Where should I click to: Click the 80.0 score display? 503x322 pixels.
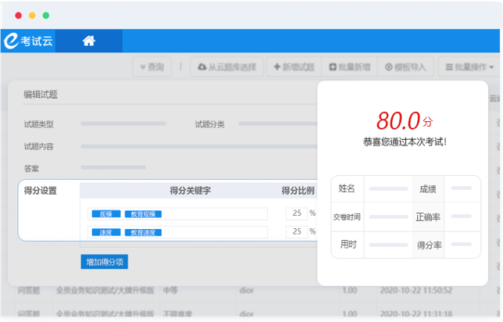(x=398, y=120)
